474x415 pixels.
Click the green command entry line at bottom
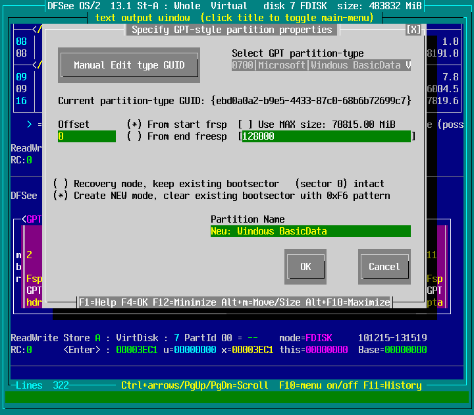click(x=237, y=397)
